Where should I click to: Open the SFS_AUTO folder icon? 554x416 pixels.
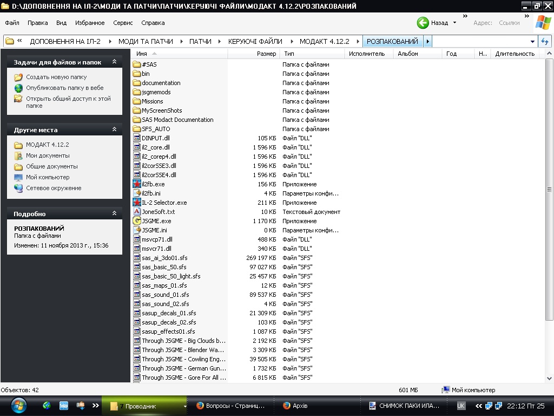(137, 129)
